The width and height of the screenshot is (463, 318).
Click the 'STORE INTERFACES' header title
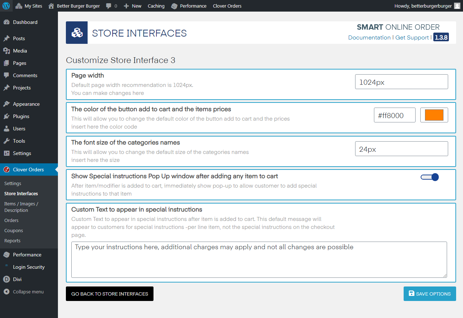pyautogui.click(x=139, y=33)
